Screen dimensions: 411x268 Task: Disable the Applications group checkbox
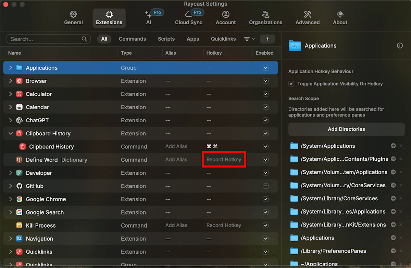pos(265,68)
